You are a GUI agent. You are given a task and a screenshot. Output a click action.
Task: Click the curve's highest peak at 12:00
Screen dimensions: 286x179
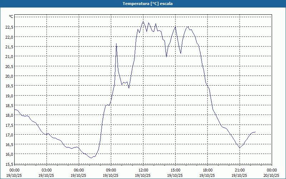[143, 21]
